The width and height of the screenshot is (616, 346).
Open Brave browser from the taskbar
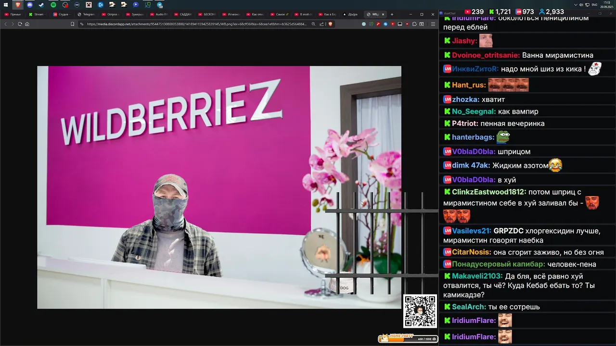tap(18, 5)
